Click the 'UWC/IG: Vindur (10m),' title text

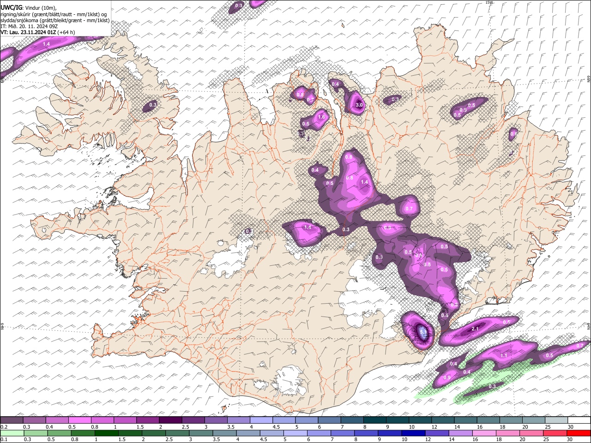point(28,8)
